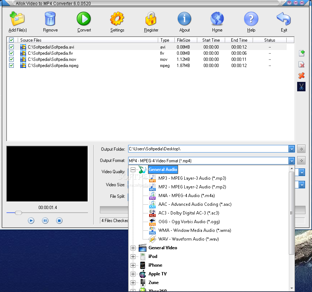Click the film icon beside Softpedia.avi
The height and width of the screenshot is (292, 312).
[23, 47]
